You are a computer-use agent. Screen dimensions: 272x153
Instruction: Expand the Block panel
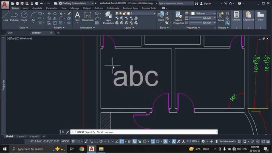point(164,28)
